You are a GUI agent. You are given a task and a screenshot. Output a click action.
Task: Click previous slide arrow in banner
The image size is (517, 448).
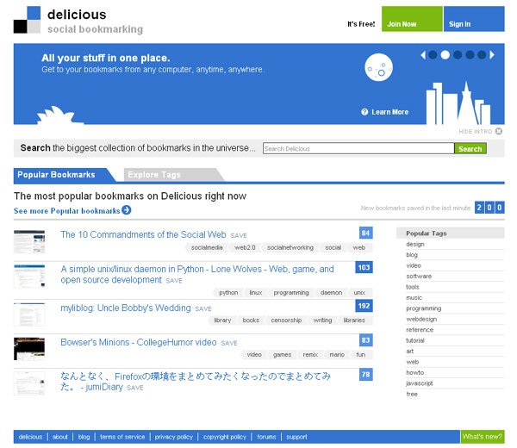point(423,55)
